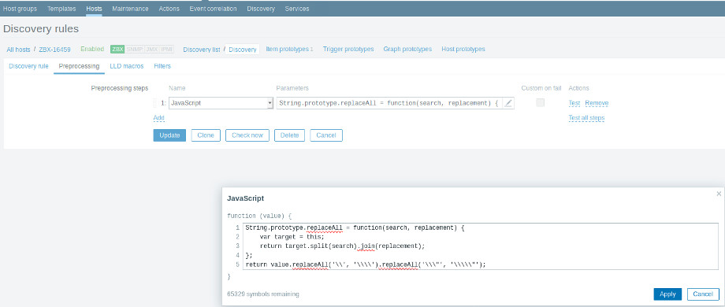Click the '65329 symbols remaining' text
This screenshot has height=307, width=725.
pyautogui.click(x=263, y=294)
